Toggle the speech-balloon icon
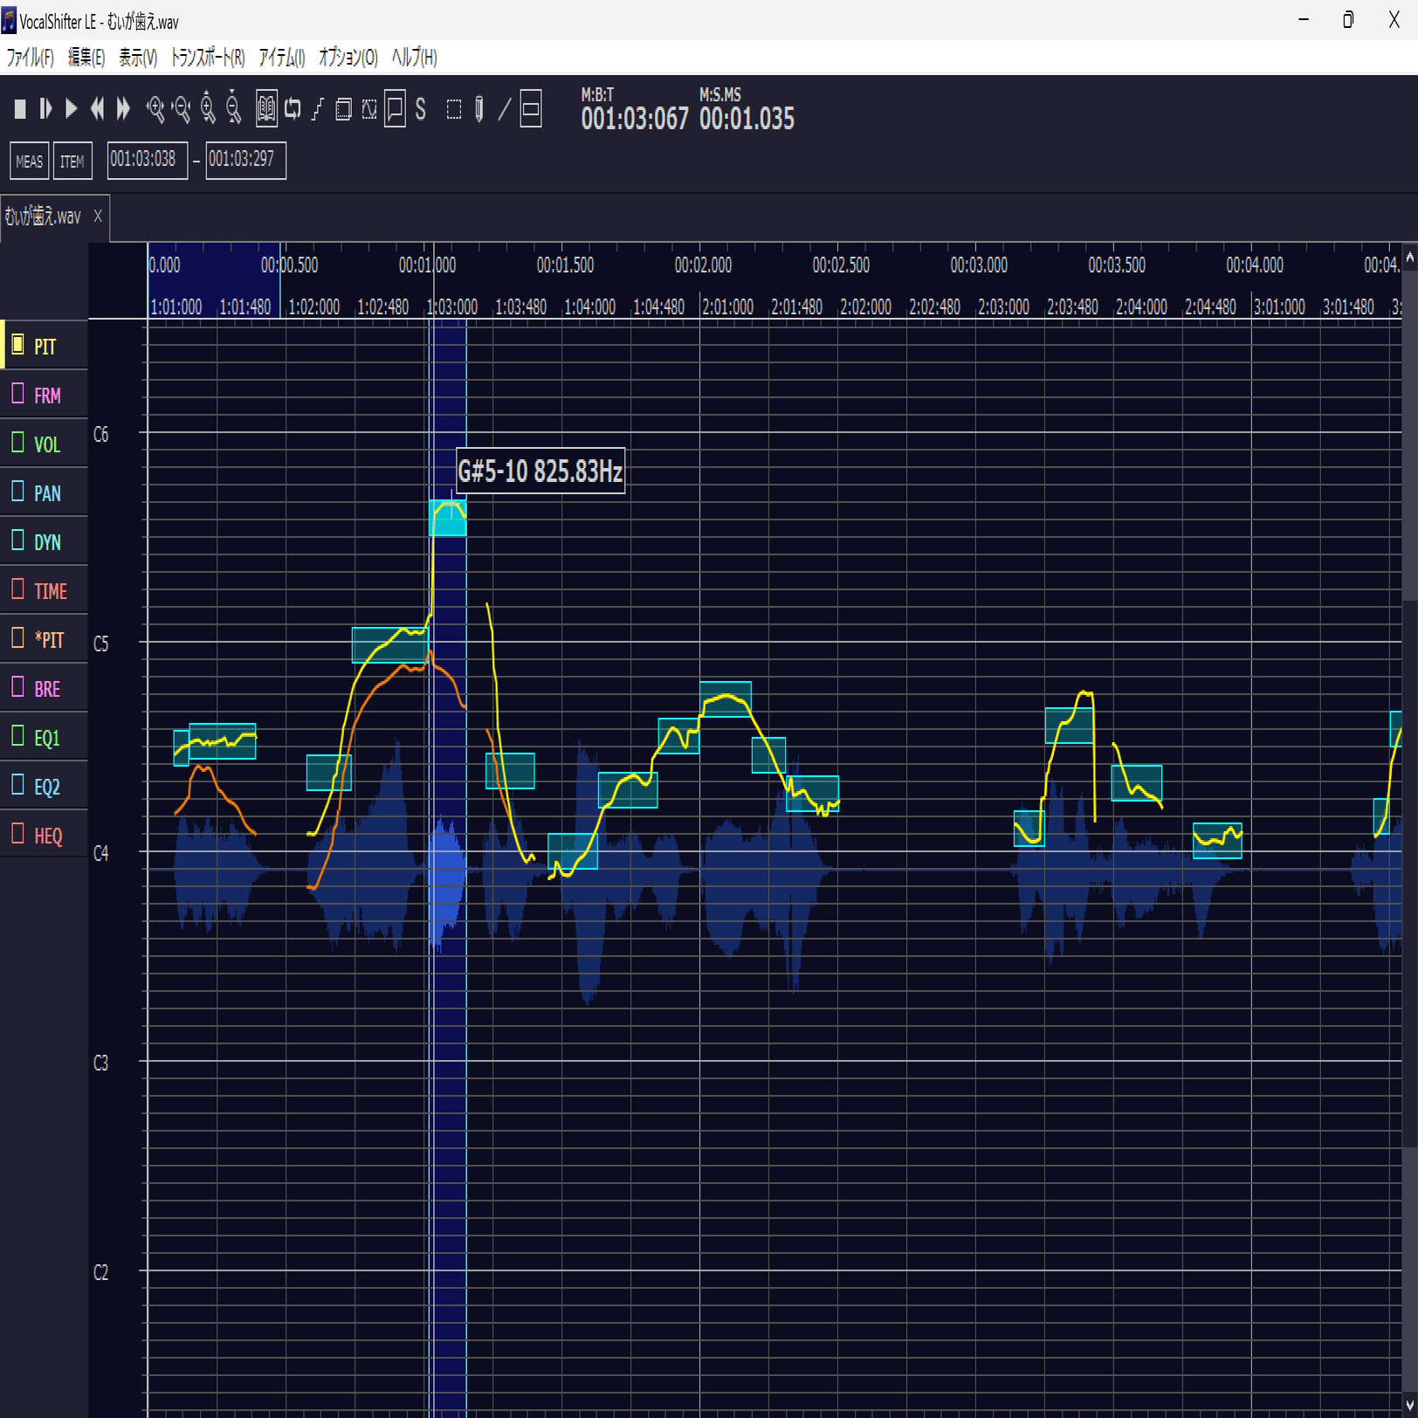The height and width of the screenshot is (1418, 1418). click(395, 109)
